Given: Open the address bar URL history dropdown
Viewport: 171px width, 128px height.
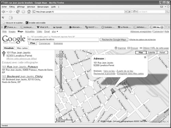Looking at the screenshot, I should point(126,12).
